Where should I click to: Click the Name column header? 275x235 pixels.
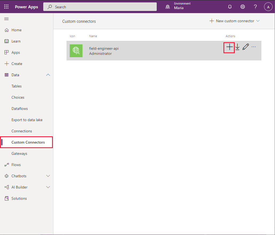pyautogui.click(x=93, y=36)
